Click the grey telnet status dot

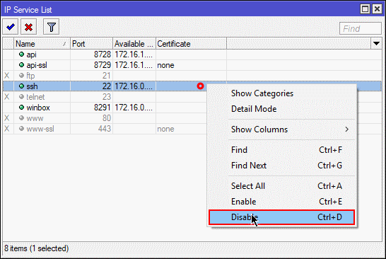(x=21, y=97)
